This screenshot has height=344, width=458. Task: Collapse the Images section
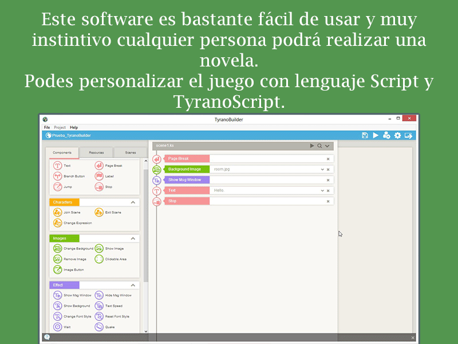(133, 239)
